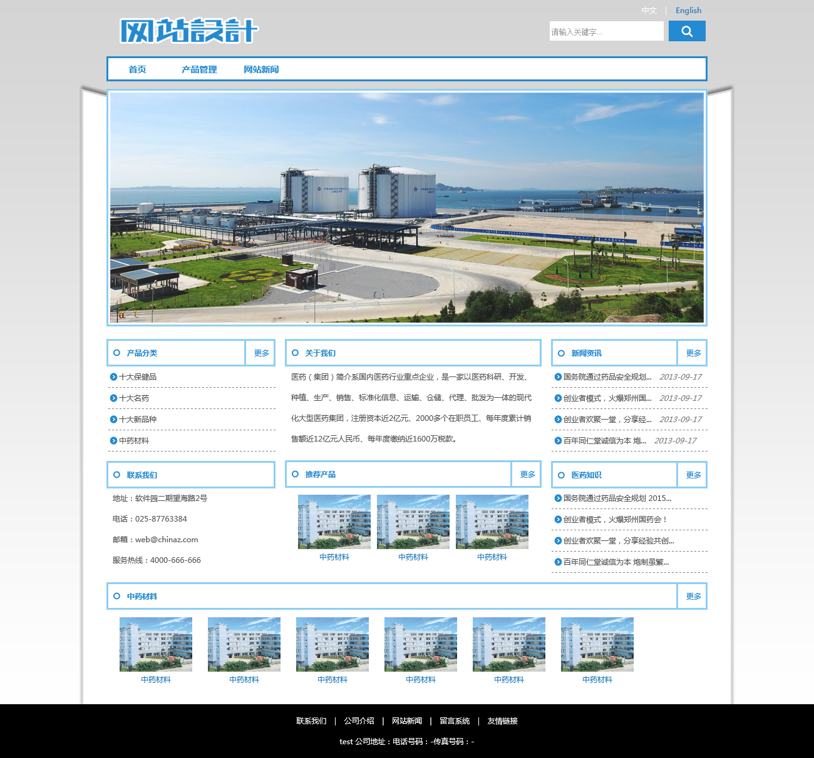Open the 产品管理 menu item
This screenshot has height=758, width=814.
point(199,69)
